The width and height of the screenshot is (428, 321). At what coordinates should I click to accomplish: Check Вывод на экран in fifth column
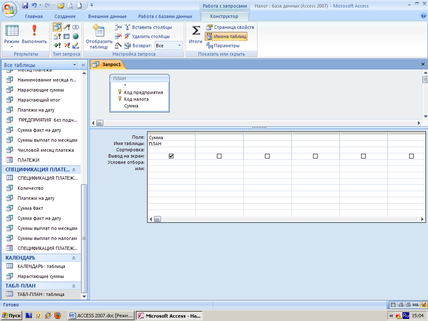(363, 156)
